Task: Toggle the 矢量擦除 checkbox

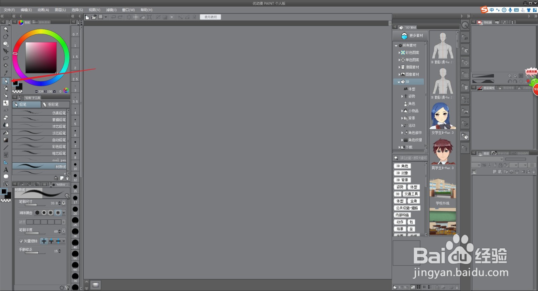Action: point(21,241)
